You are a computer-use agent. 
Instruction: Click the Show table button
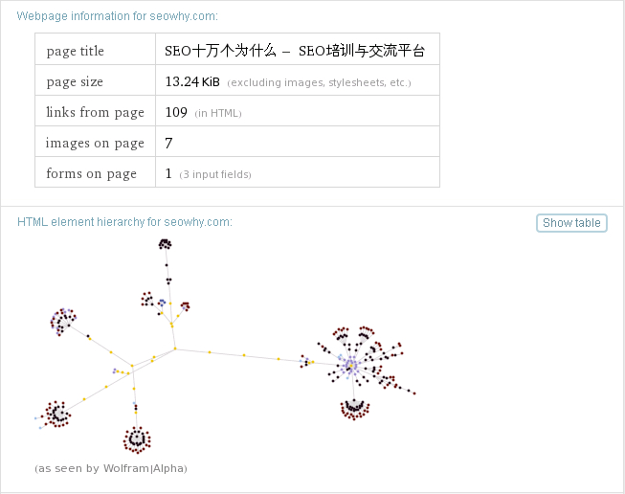click(571, 223)
